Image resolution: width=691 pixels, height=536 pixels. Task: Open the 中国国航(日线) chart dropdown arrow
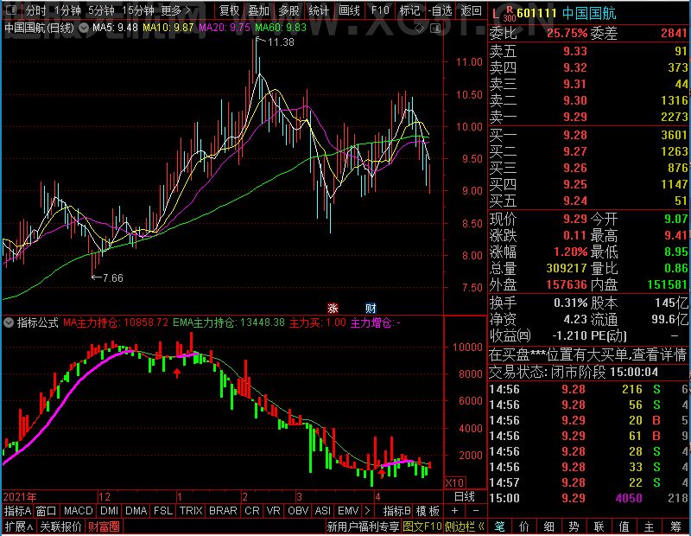83,28
